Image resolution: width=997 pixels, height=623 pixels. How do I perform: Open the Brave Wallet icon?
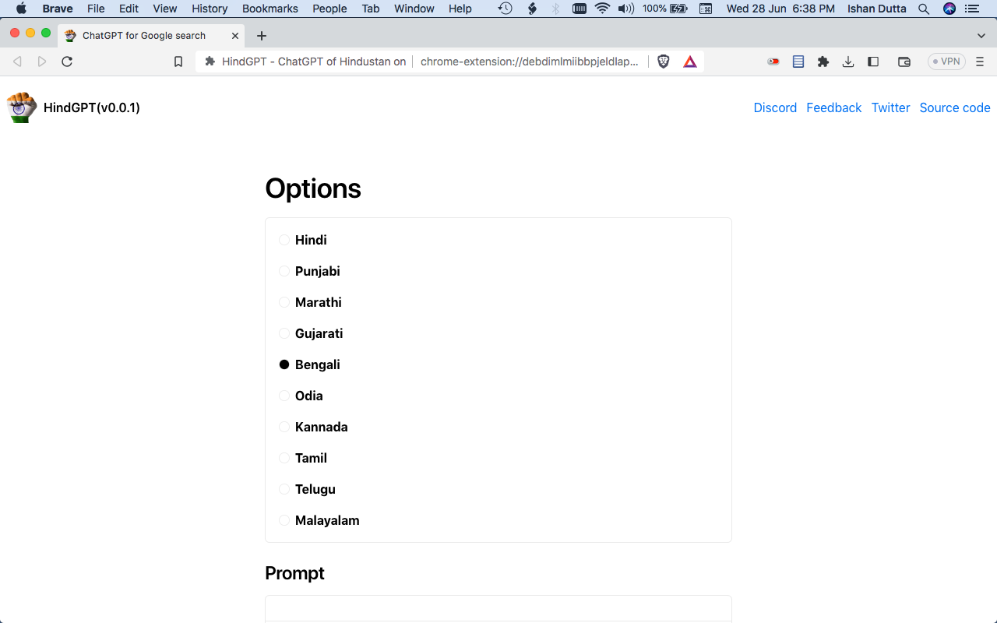[904, 62]
